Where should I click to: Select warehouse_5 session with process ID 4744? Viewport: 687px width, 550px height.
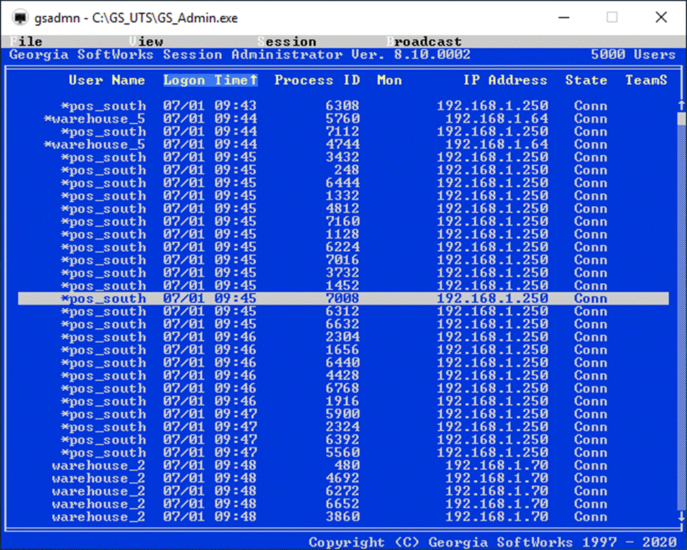(344, 145)
